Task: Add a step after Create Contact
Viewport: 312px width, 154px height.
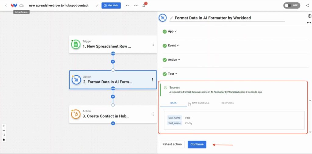Action: 113,123
